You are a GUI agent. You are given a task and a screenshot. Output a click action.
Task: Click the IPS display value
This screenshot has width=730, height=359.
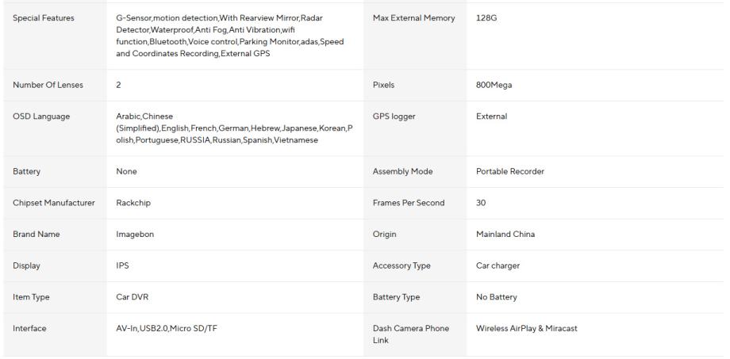tap(122, 265)
